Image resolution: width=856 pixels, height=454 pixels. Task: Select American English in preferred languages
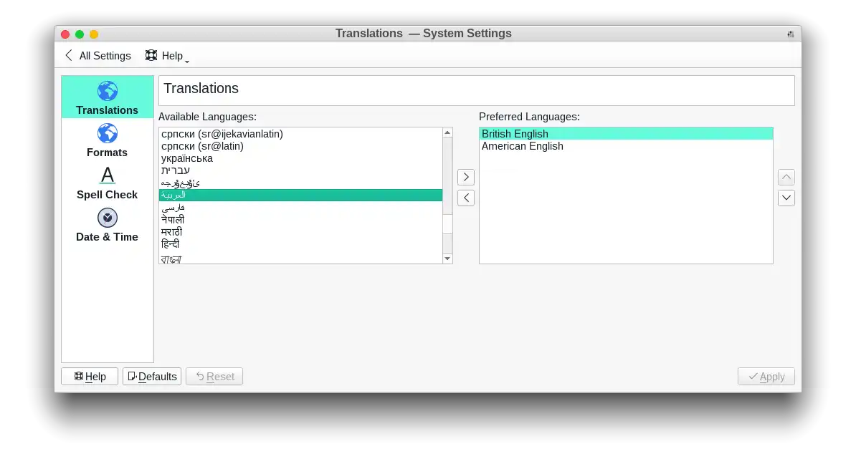point(626,146)
